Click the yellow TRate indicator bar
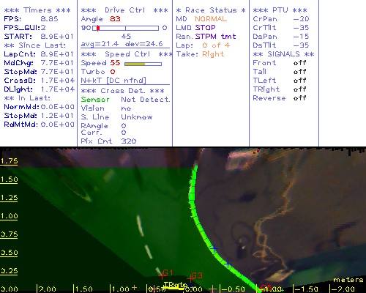Screen dimensions: 366x293 coord(175,289)
